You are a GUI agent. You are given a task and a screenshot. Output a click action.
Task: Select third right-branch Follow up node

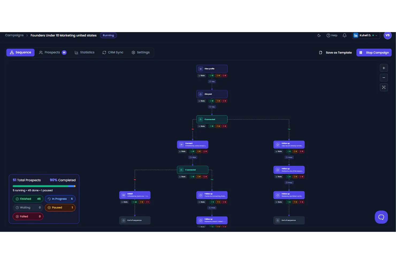[289, 195]
